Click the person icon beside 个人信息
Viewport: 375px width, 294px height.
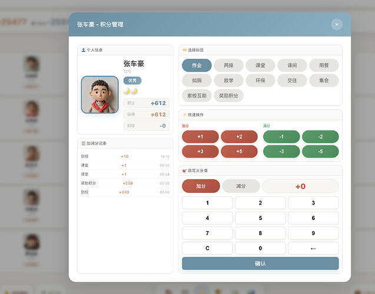(83, 50)
